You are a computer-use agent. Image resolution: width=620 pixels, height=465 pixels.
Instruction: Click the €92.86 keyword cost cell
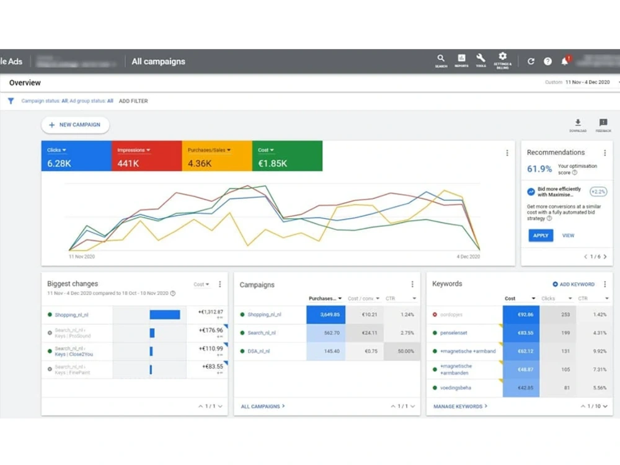(521, 315)
